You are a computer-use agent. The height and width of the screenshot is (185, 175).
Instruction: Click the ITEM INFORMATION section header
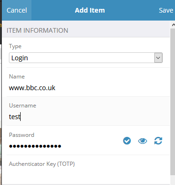(x=38, y=30)
